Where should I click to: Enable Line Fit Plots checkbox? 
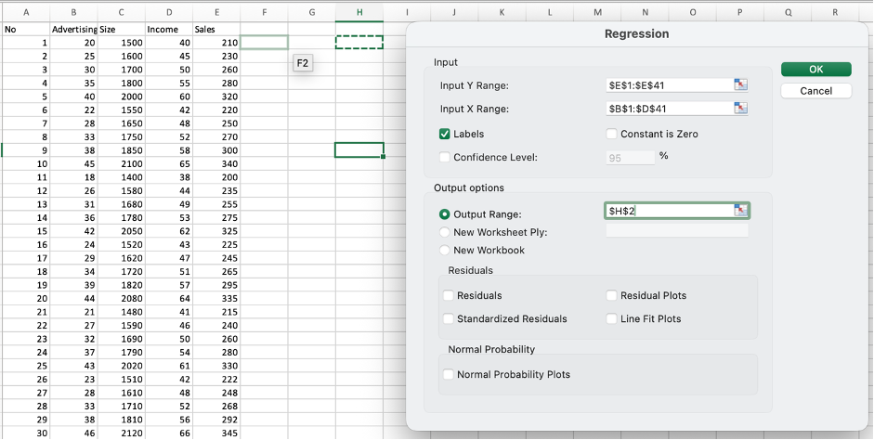coord(612,318)
